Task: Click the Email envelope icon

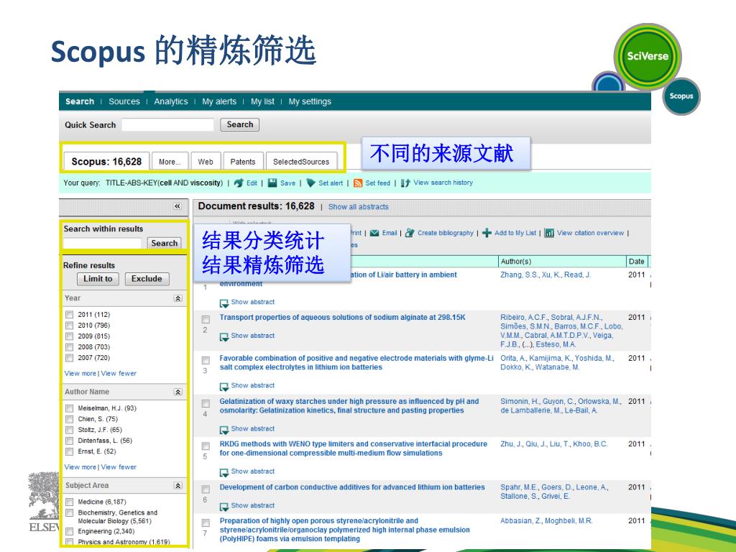Action: [x=374, y=234]
